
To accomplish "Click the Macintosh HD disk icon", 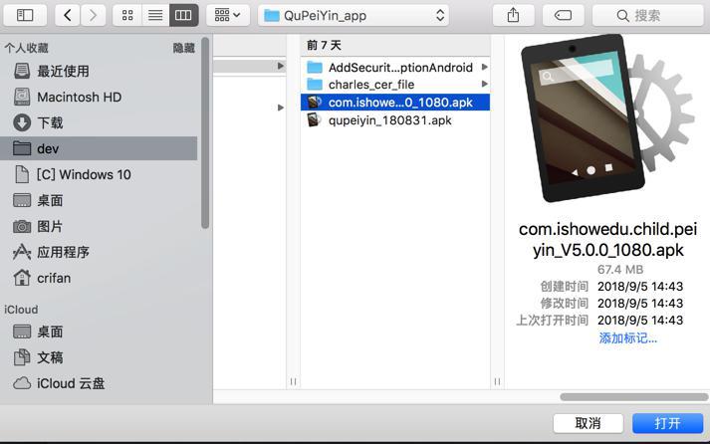I will [22, 97].
